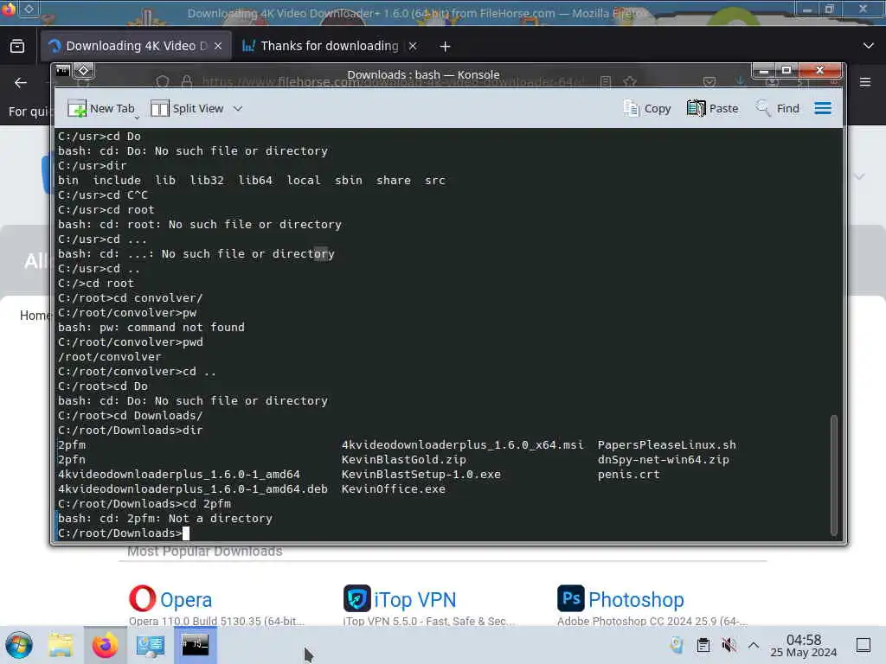Open Photoshop download link
This screenshot has width=886, height=664.
point(636,600)
